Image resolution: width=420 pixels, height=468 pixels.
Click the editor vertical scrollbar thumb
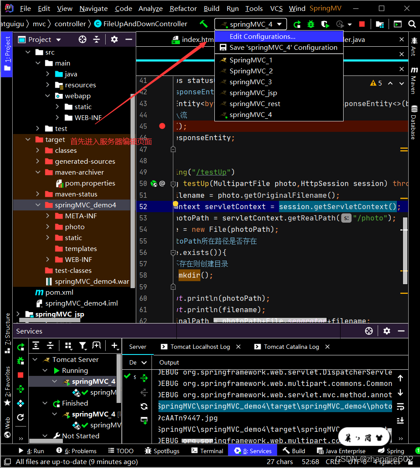[405, 251]
